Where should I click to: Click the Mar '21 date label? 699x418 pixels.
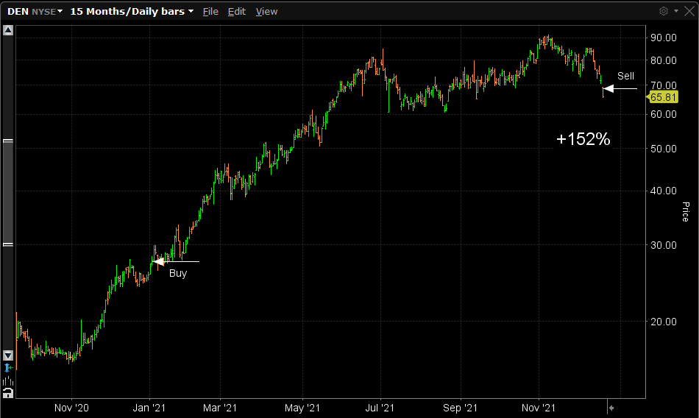tap(220, 408)
